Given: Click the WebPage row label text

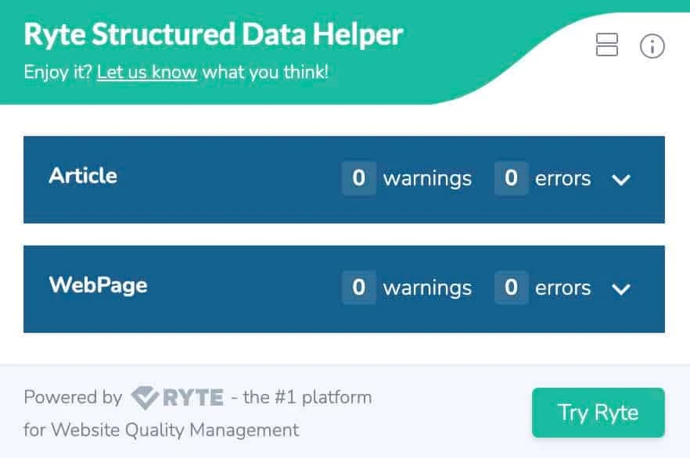Looking at the screenshot, I should click(x=99, y=286).
